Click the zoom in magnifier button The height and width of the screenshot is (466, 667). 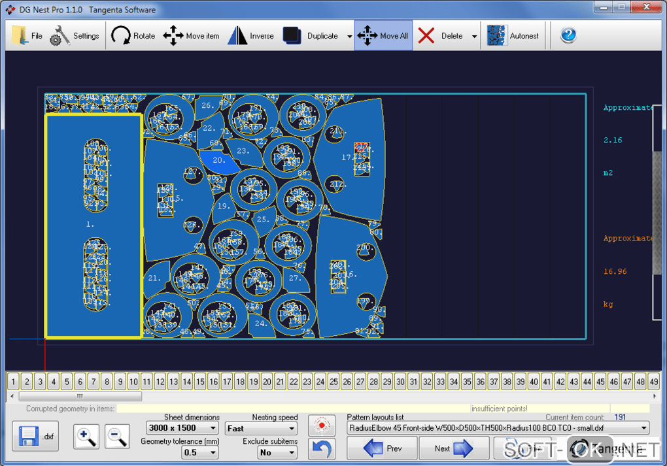coord(86,437)
